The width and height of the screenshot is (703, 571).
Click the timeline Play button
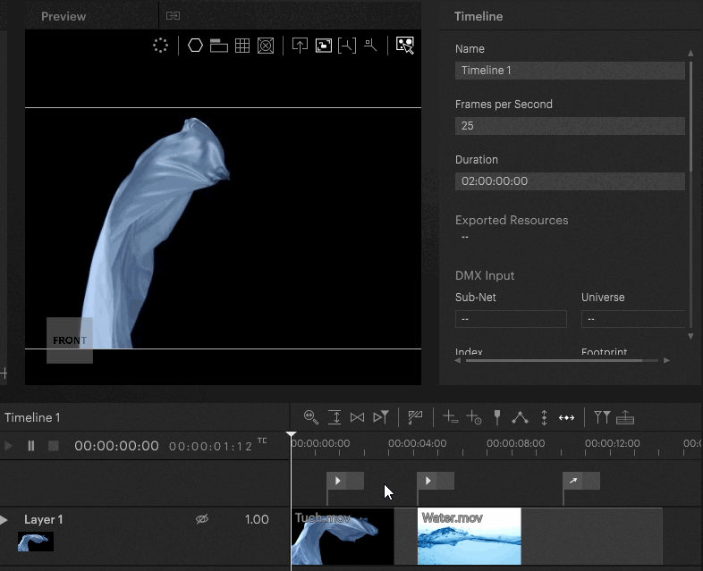coord(8,446)
